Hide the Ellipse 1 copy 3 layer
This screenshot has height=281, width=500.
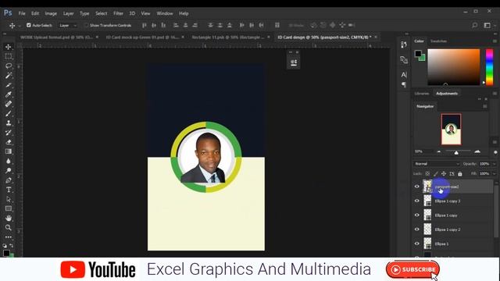(416, 201)
